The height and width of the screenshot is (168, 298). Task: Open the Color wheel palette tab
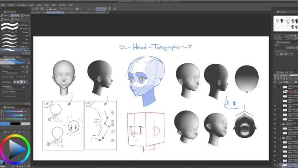coord(7,132)
